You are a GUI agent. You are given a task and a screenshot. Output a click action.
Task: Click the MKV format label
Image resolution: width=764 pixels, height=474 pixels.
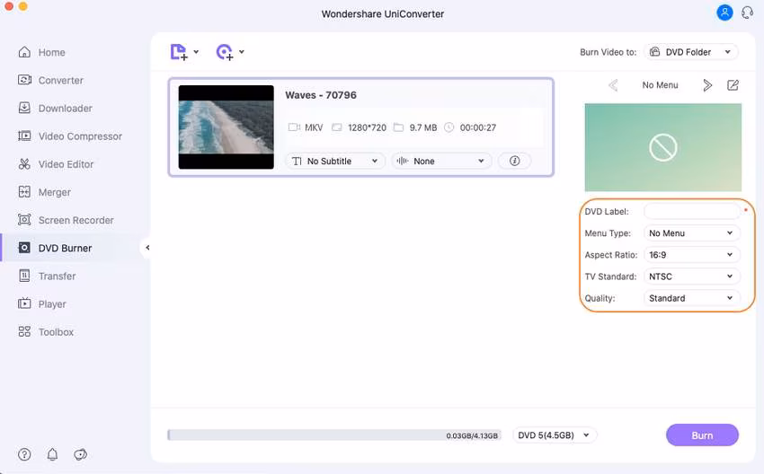pos(314,128)
